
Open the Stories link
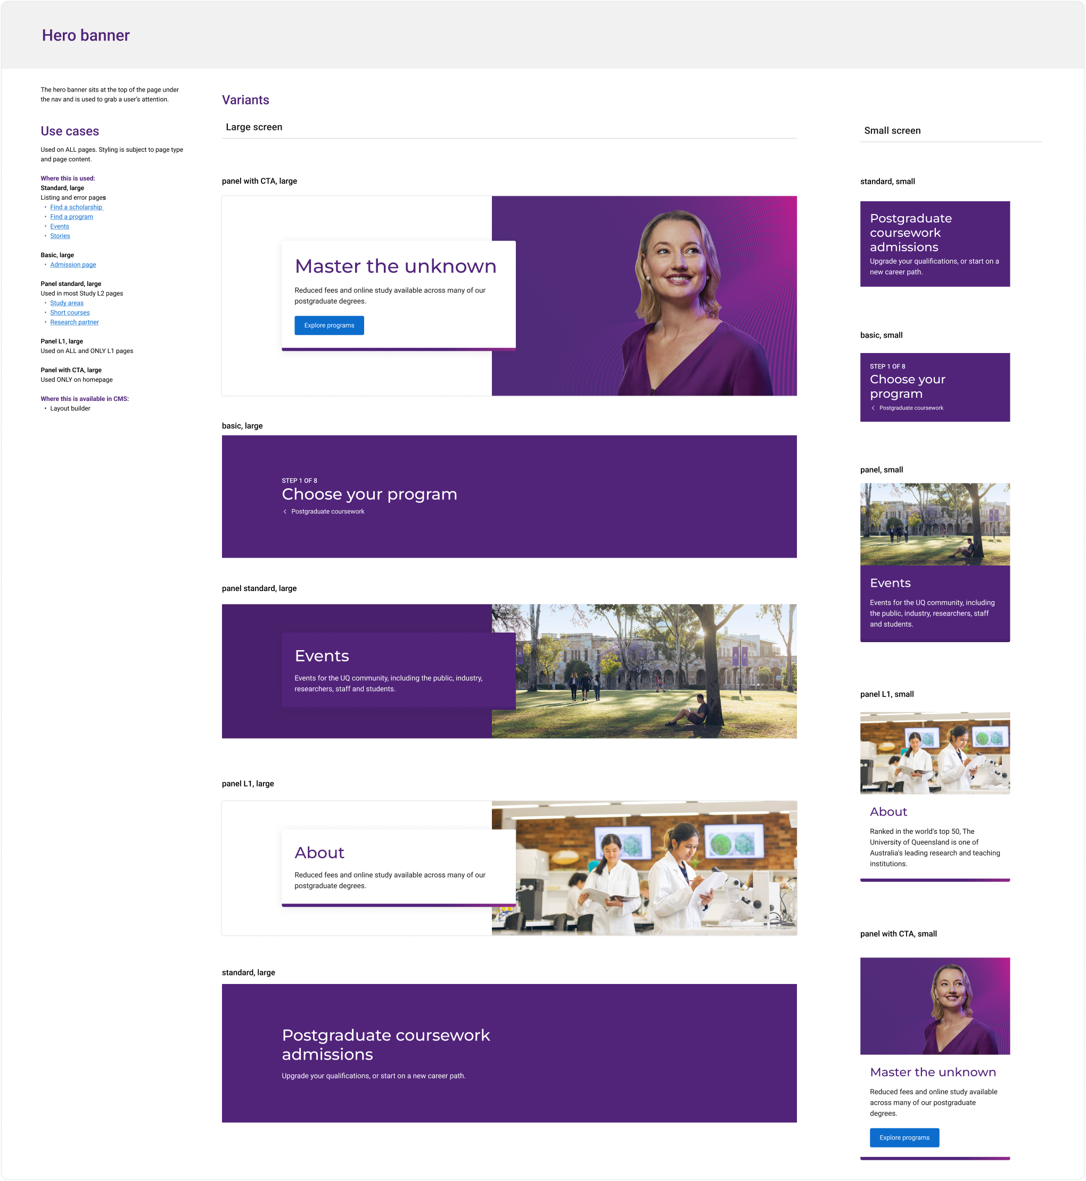coord(60,236)
